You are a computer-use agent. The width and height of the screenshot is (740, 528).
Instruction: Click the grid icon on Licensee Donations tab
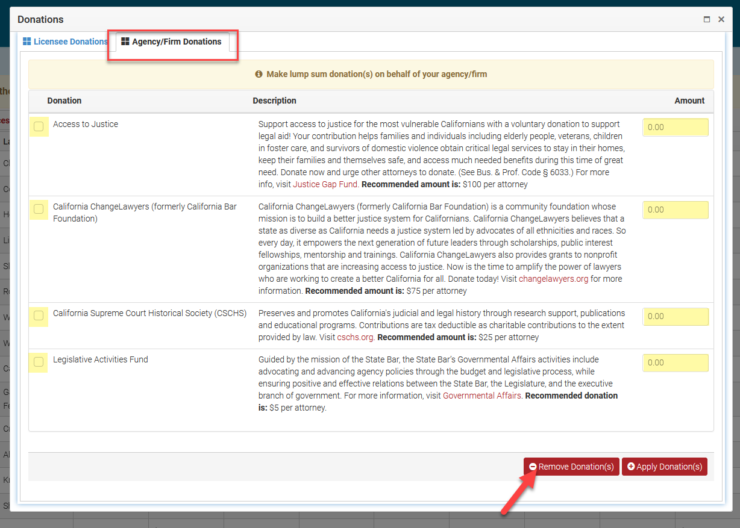click(27, 42)
